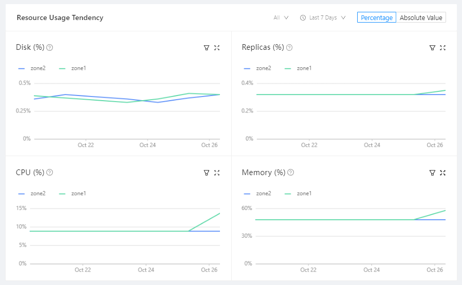The image size is (462, 285).
Task: Toggle zone2 series in Disk legend
Action: pos(32,68)
